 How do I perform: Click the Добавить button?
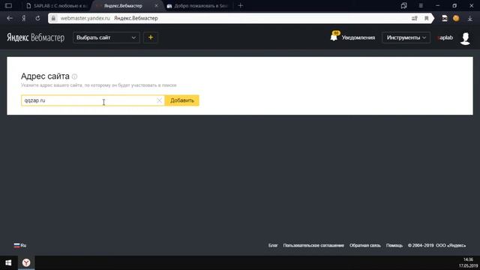click(x=181, y=100)
